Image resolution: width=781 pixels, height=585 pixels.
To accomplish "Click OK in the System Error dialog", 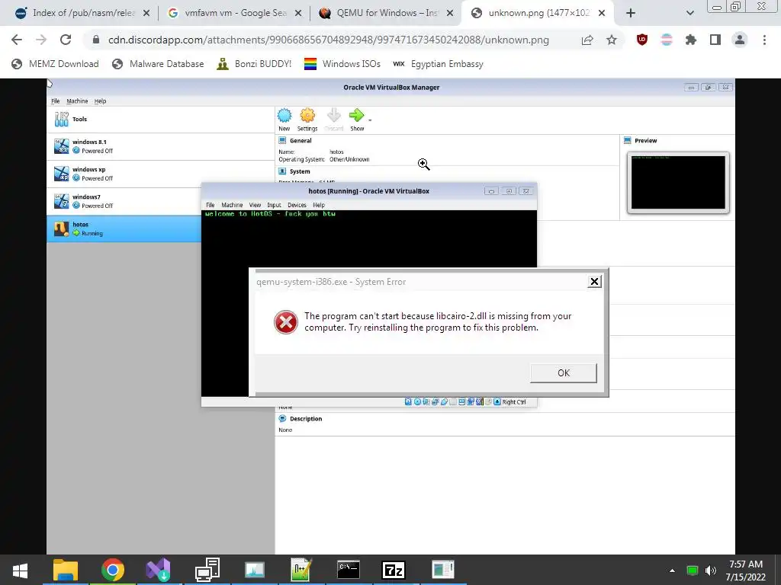I will (x=564, y=373).
